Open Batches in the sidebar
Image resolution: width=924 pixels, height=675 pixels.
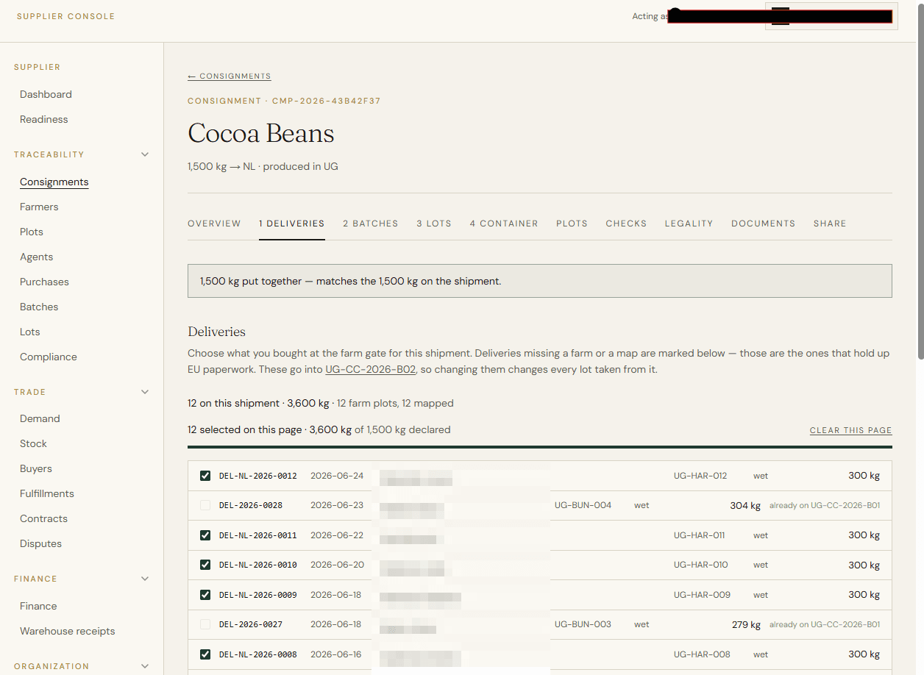pyautogui.click(x=39, y=307)
